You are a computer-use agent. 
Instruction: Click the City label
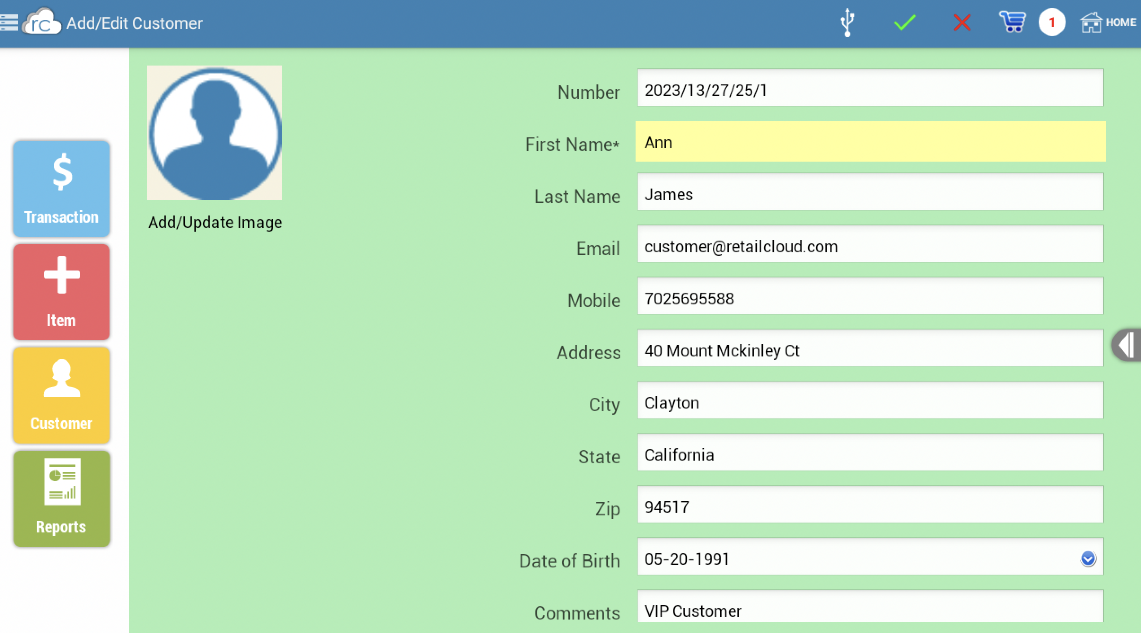point(604,404)
